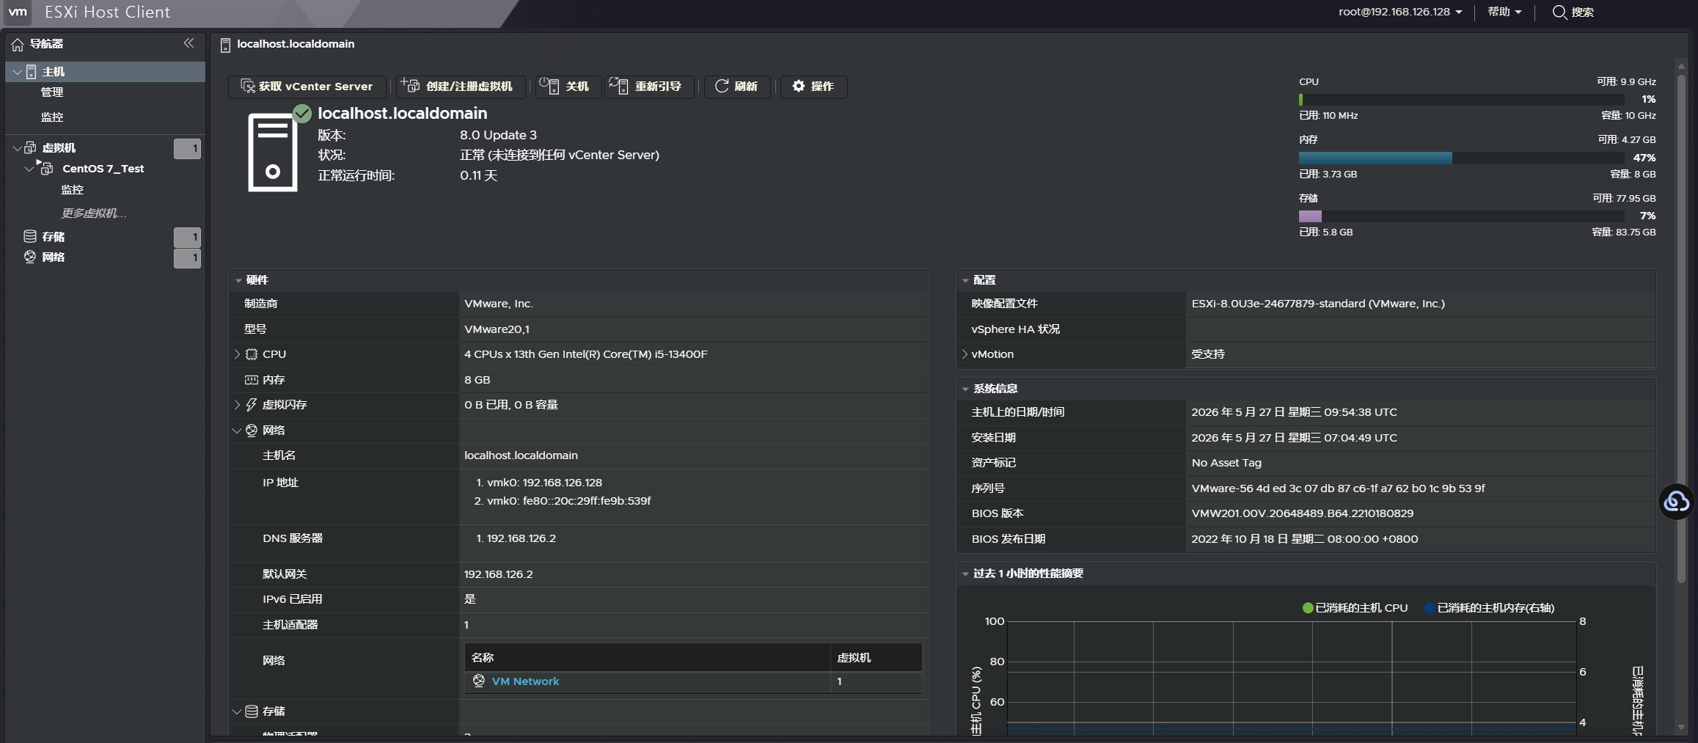
Task: Click 获取 vCenter Server button
Action: click(x=307, y=87)
